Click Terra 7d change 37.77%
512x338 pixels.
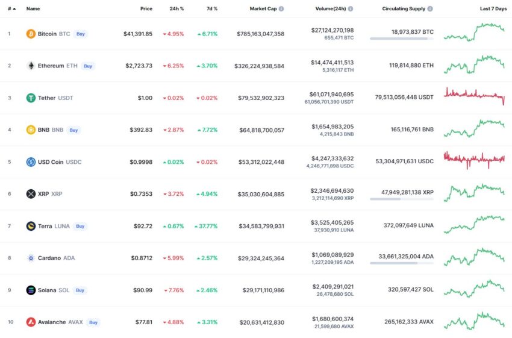pos(206,226)
